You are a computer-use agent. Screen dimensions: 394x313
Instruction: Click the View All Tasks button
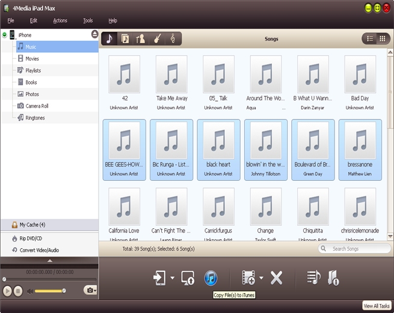pyautogui.click(x=377, y=306)
